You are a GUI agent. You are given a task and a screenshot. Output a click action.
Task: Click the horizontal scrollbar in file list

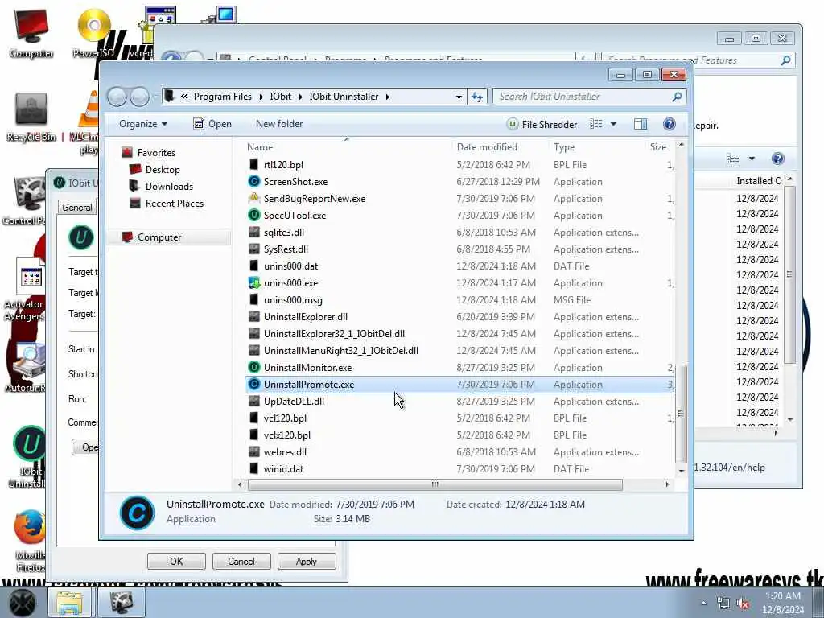pyautogui.click(x=435, y=484)
